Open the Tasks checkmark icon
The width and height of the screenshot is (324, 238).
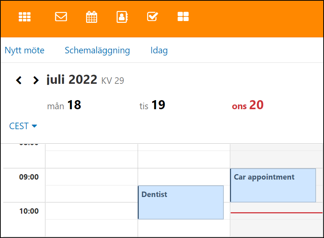(x=153, y=17)
